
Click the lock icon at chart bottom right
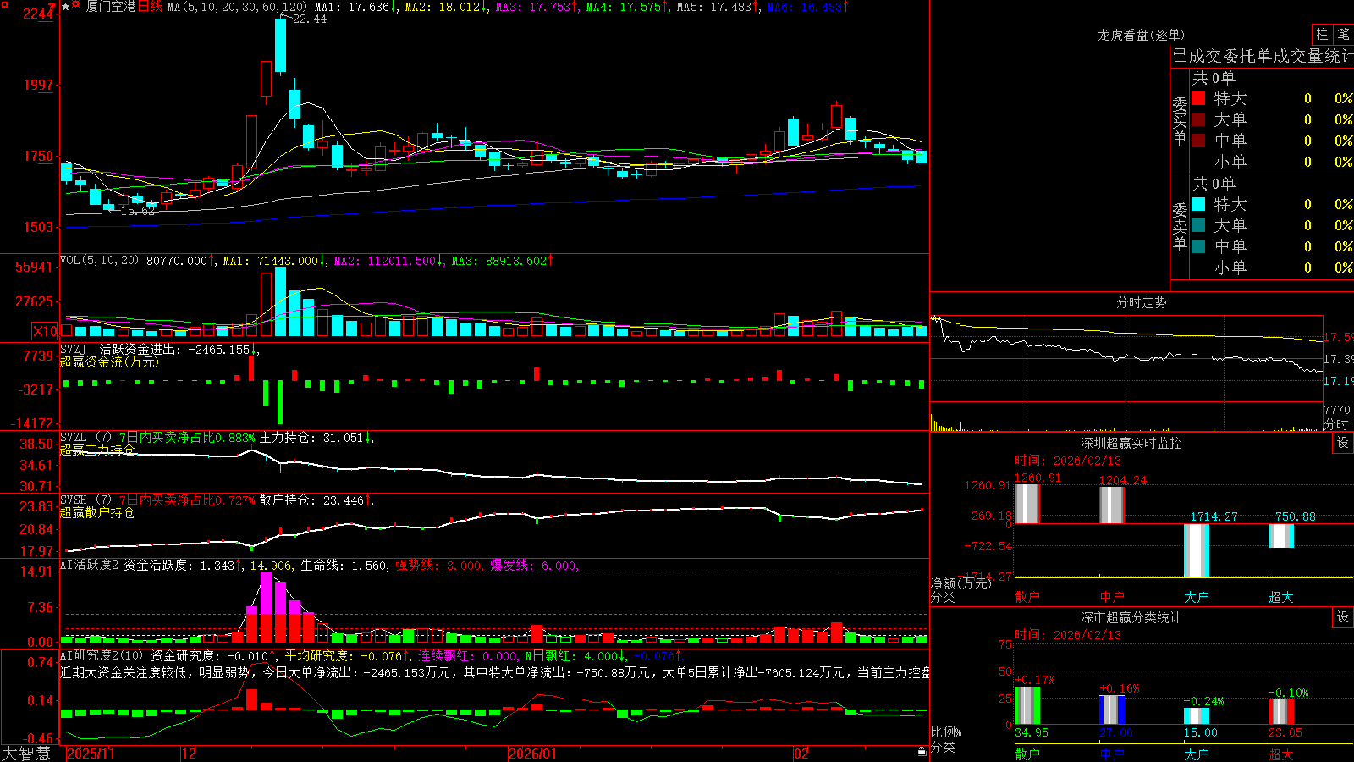pos(922,752)
